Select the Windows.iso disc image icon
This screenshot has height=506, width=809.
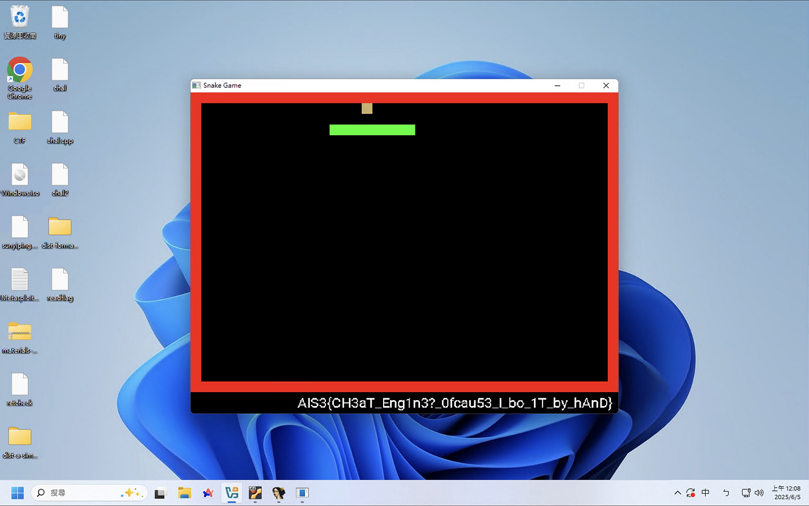pos(20,179)
